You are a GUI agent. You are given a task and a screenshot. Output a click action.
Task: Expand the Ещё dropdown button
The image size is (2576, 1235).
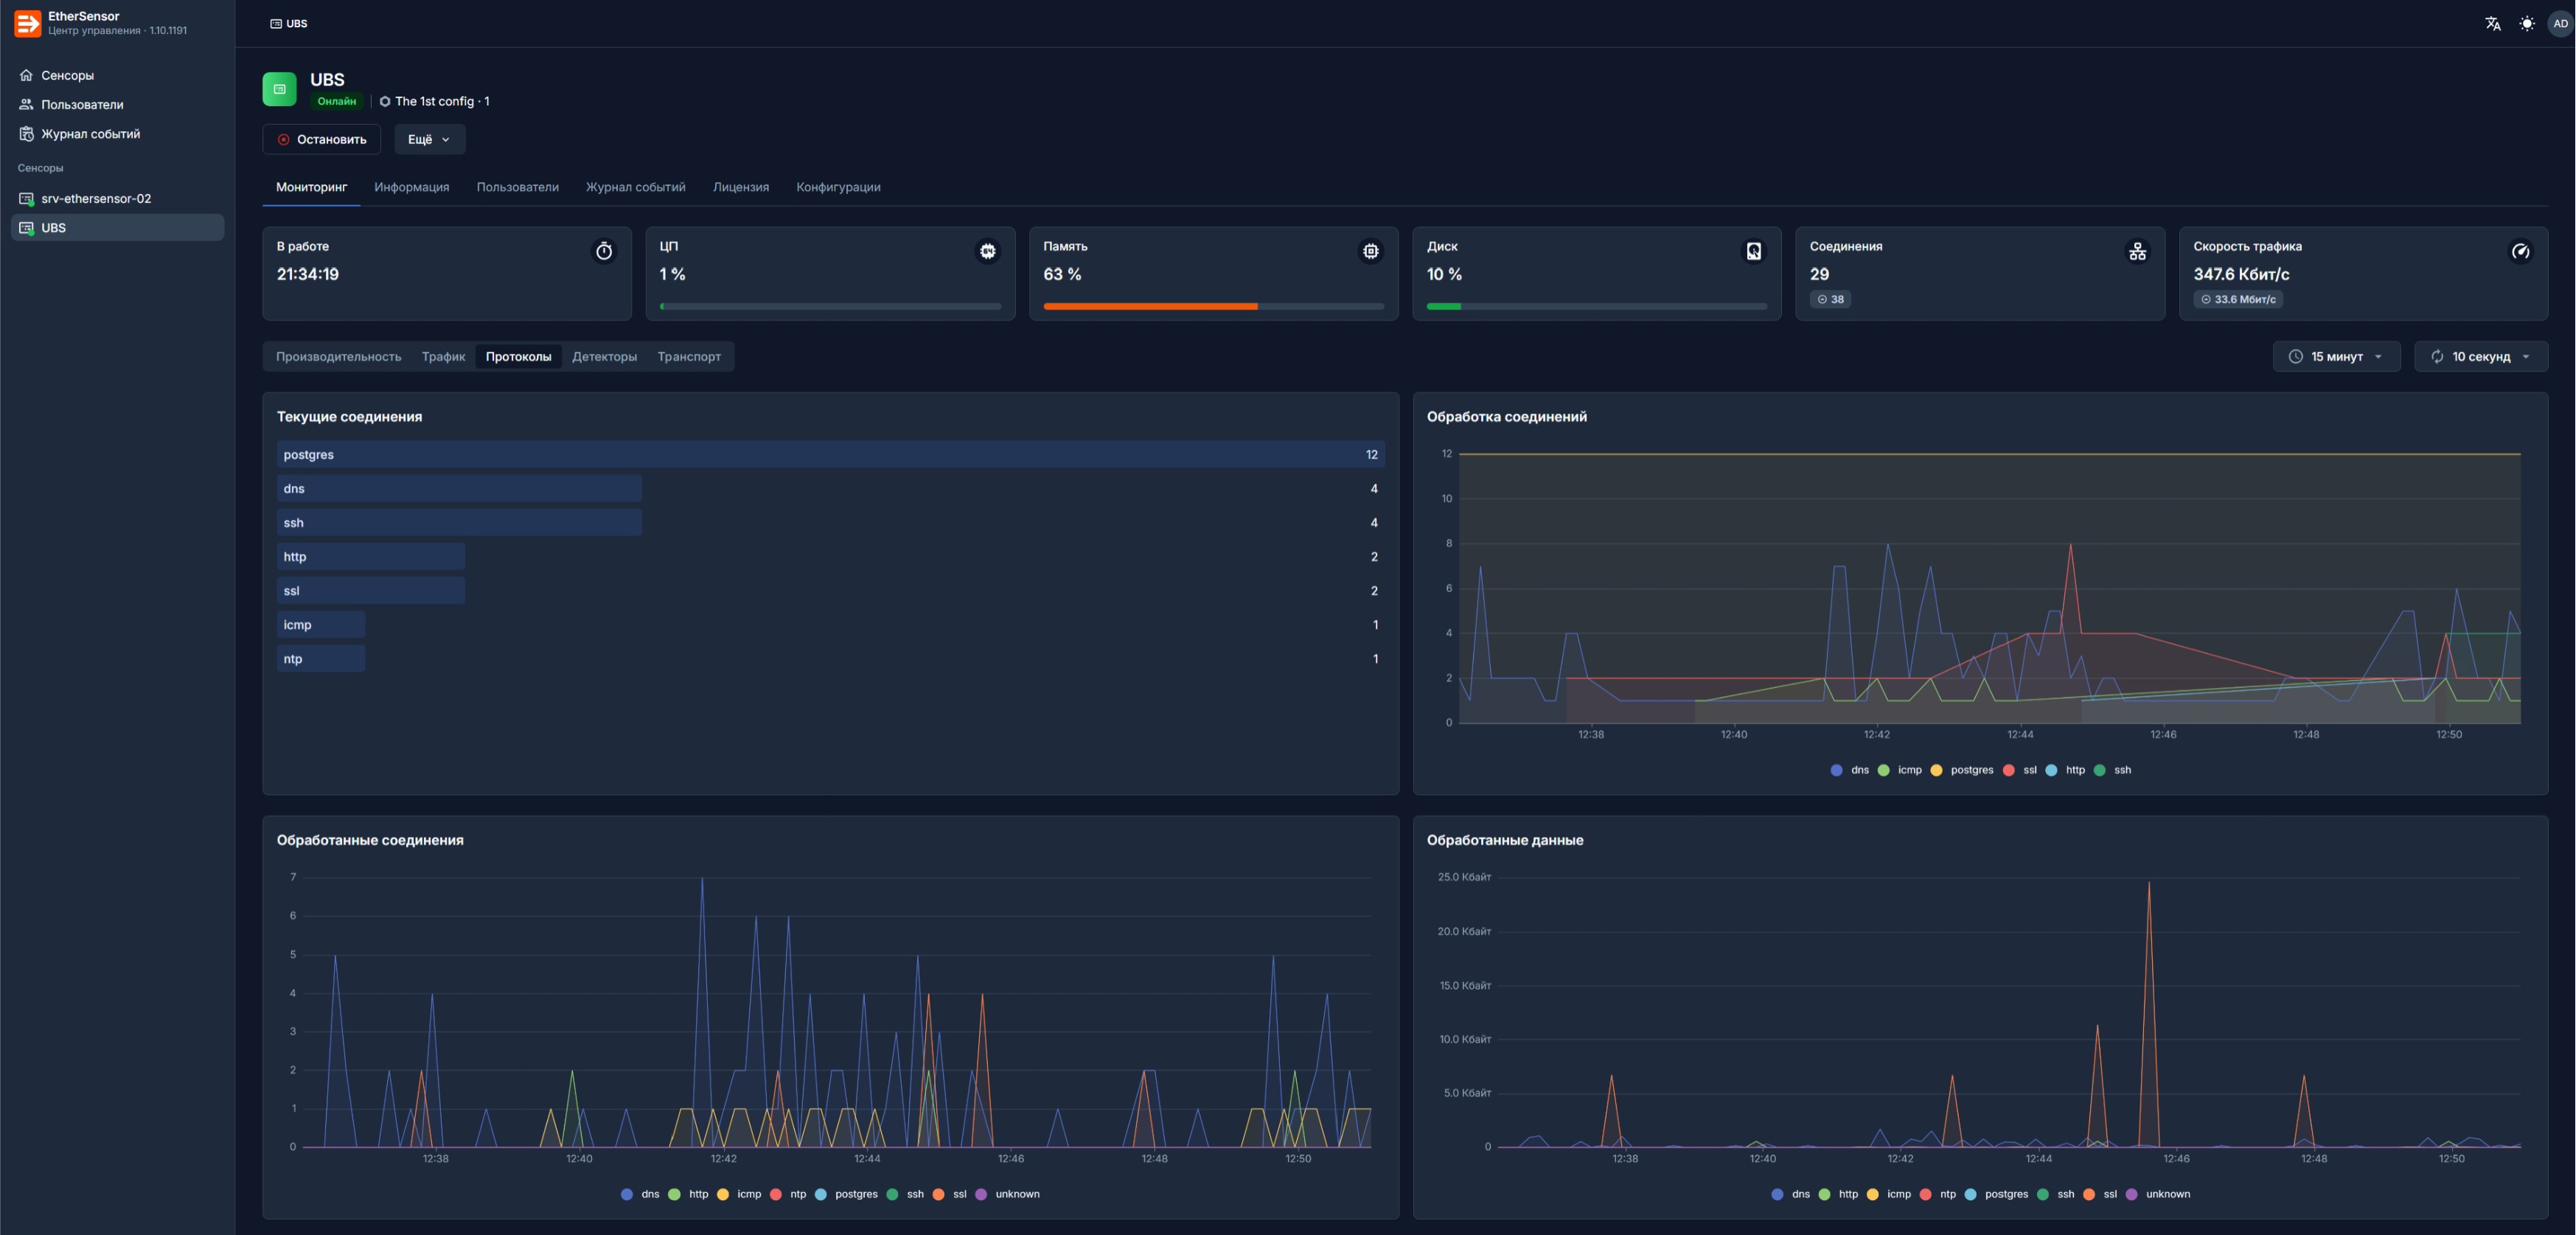tap(429, 139)
